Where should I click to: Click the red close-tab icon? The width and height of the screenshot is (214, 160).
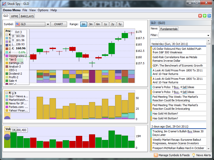[200, 16]
